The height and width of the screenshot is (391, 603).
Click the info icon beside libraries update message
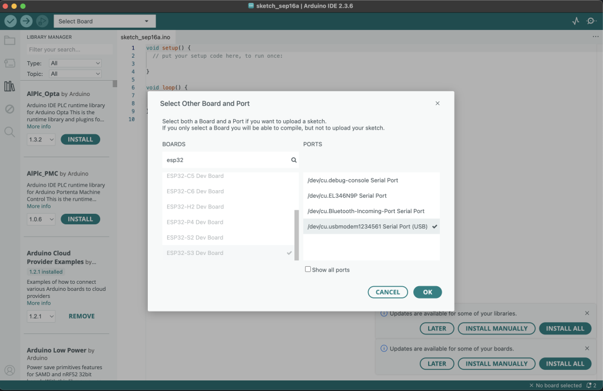click(x=384, y=313)
